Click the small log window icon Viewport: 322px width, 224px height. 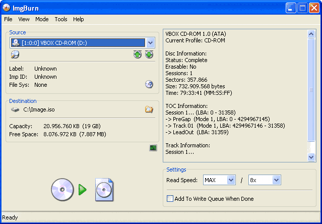click(x=153, y=147)
